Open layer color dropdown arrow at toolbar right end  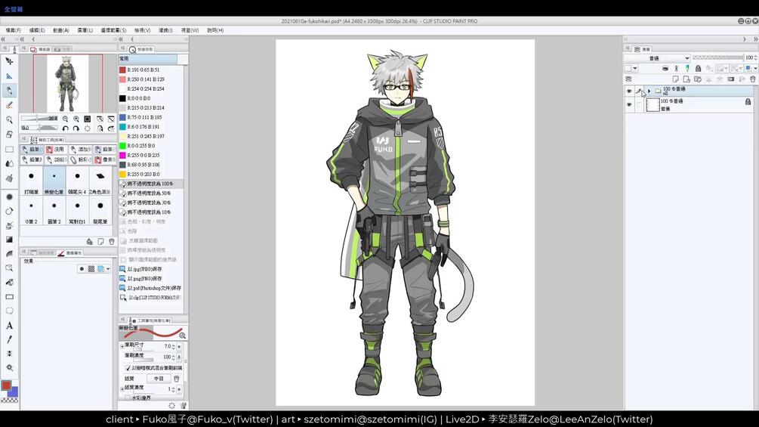click(x=755, y=68)
